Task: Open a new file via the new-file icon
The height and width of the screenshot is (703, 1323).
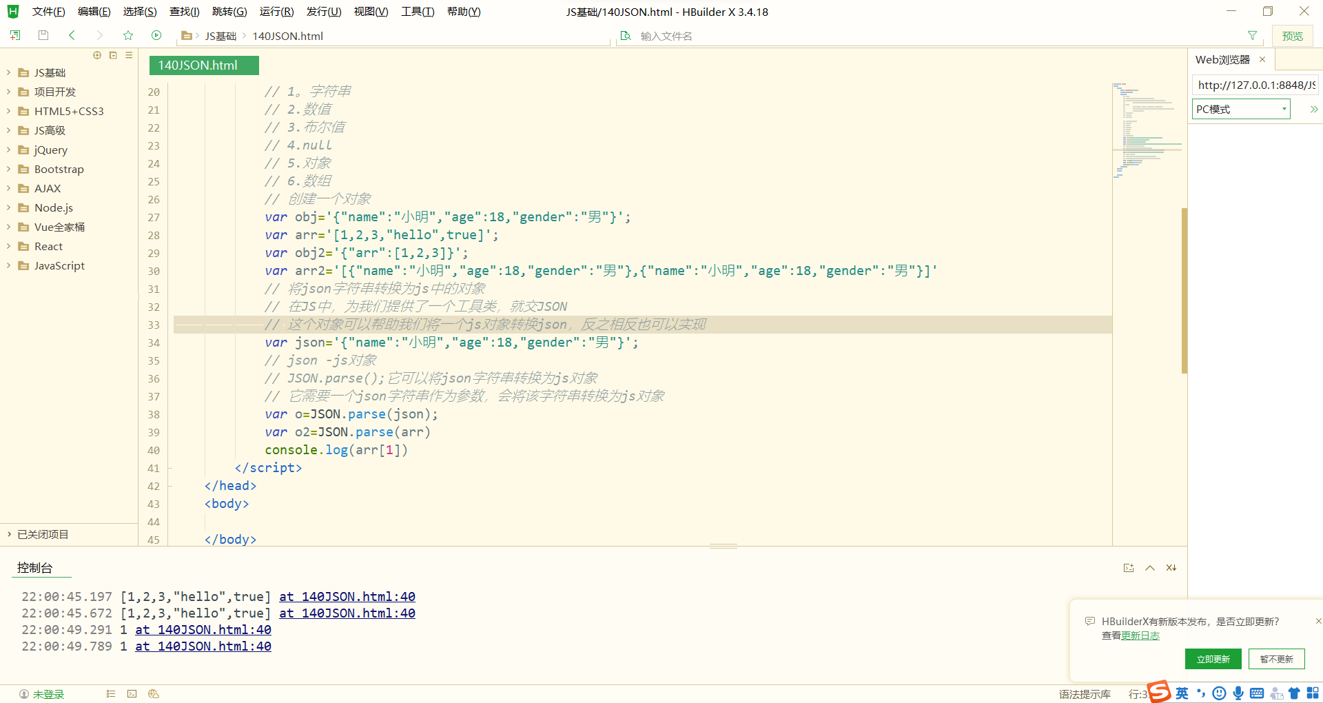Action: pyautogui.click(x=14, y=35)
